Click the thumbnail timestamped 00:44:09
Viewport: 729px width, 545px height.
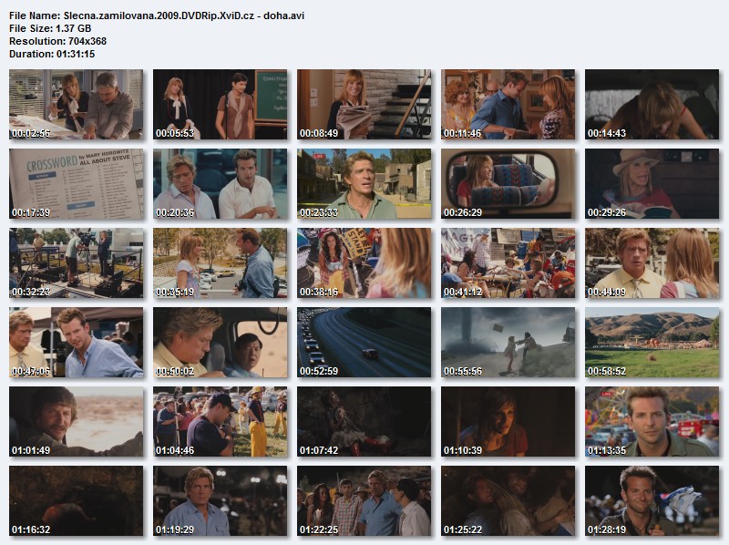(x=652, y=262)
